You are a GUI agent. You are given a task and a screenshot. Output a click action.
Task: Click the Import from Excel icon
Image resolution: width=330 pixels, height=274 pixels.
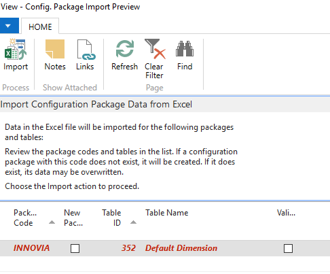coord(16,49)
